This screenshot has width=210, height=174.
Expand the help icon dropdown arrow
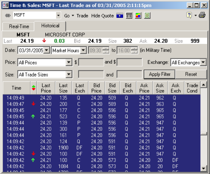[x=196, y=15]
